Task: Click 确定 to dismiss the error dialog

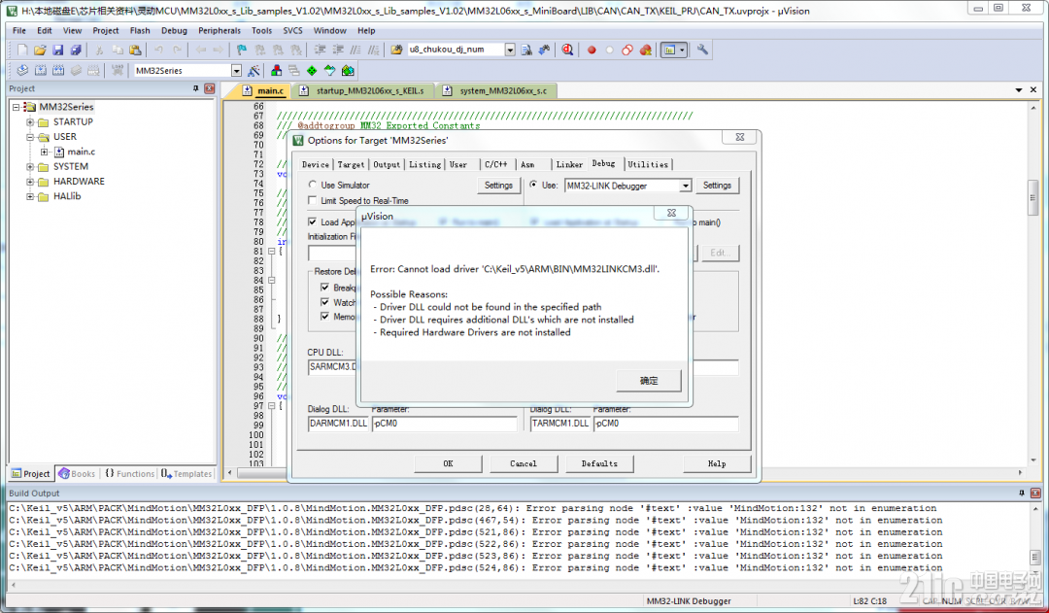Action: pyautogui.click(x=648, y=381)
